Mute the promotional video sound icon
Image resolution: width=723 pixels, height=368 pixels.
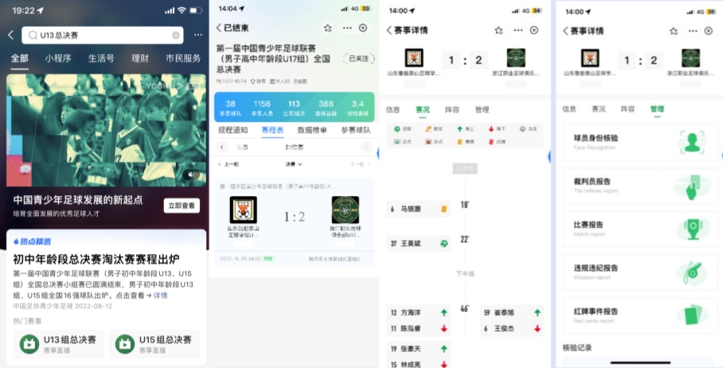pyautogui.click(x=190, y=174)
